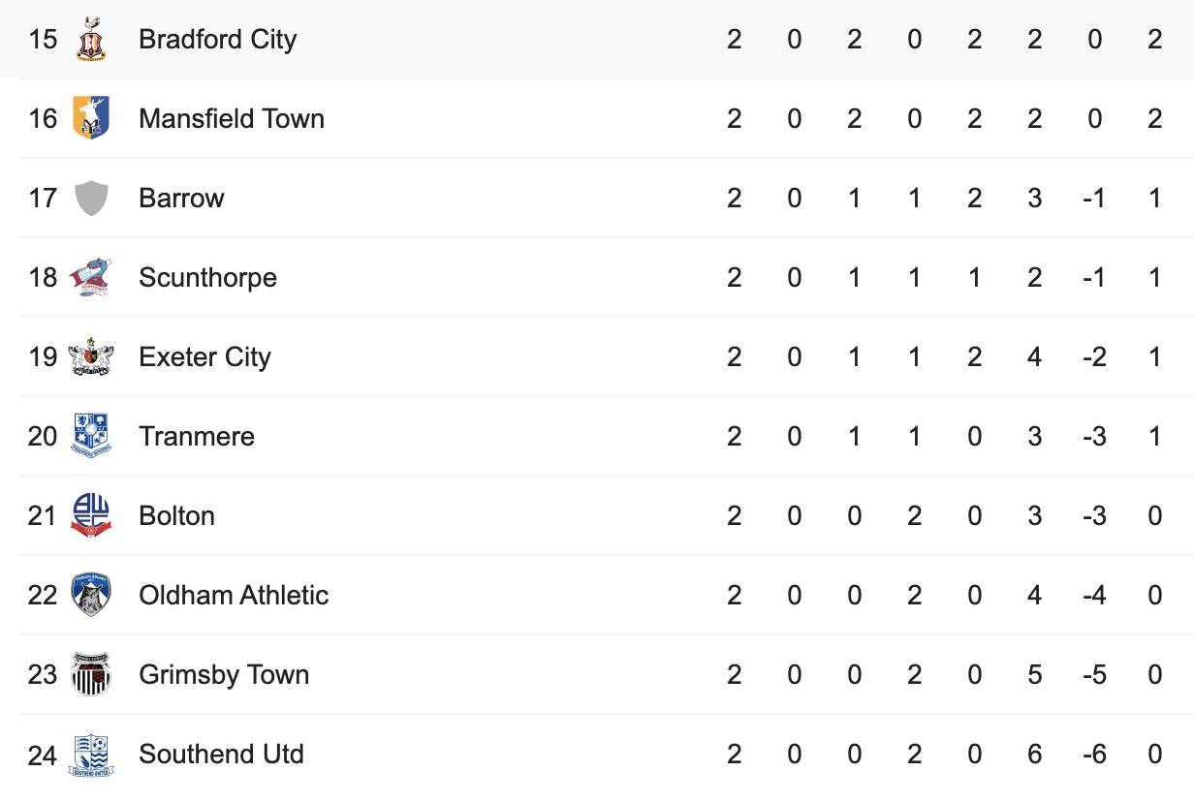Click the Oldham Athletic club crest
1194x802 pixels.
(91, 595)
